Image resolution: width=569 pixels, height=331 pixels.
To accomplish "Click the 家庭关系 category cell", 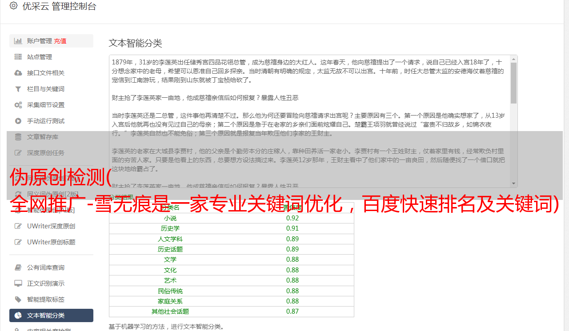I will [170, 301].
